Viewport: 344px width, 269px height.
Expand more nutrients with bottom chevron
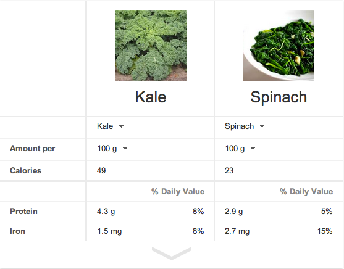tap(172, 253)
